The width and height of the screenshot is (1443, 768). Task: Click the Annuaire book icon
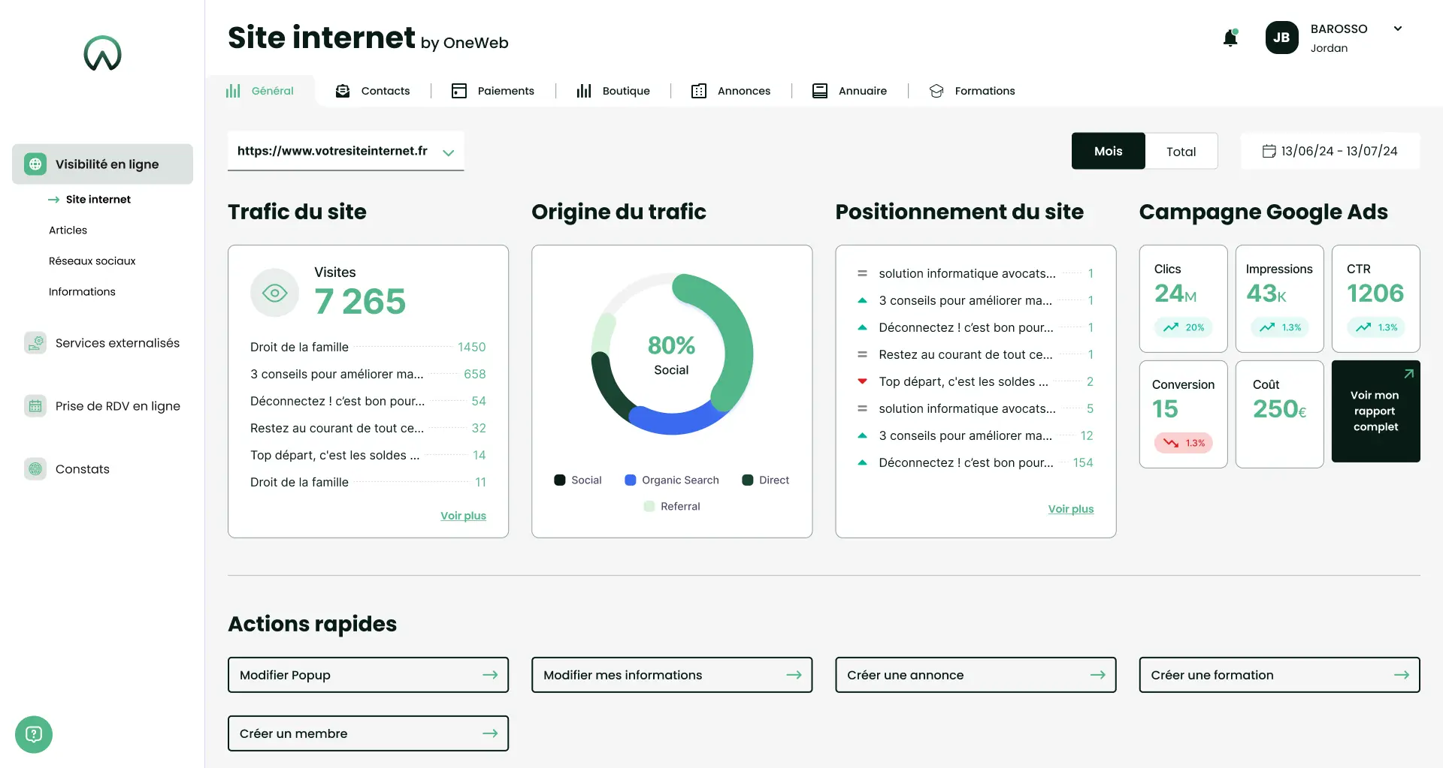click(820, 90)
